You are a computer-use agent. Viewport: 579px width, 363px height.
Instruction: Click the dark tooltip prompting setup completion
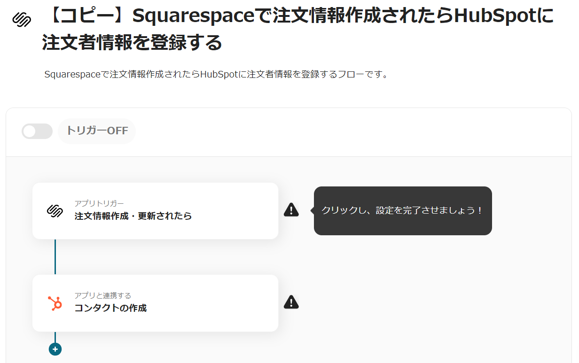click(403, 210)
